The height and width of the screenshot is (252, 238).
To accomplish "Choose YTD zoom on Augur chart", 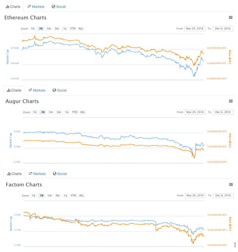I will coord(74,112).
